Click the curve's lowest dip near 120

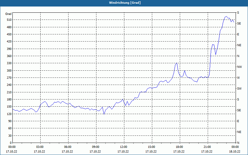(104, 114)
